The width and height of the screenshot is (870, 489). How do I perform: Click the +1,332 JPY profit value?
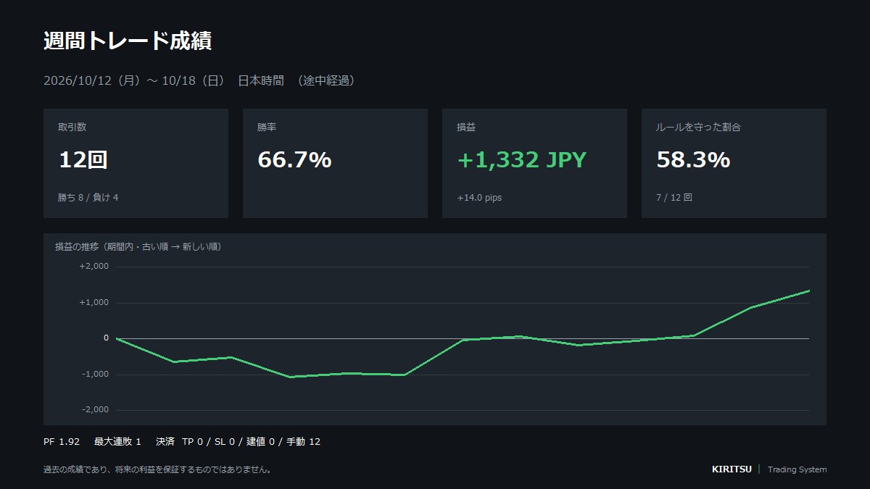521,159
